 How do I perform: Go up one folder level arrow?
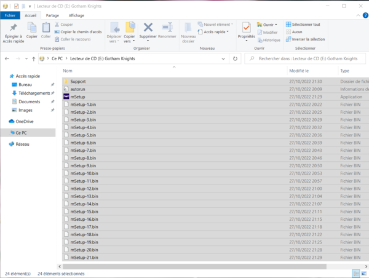tap(34, 59)
